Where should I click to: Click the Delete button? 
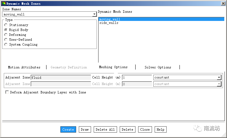127,129
